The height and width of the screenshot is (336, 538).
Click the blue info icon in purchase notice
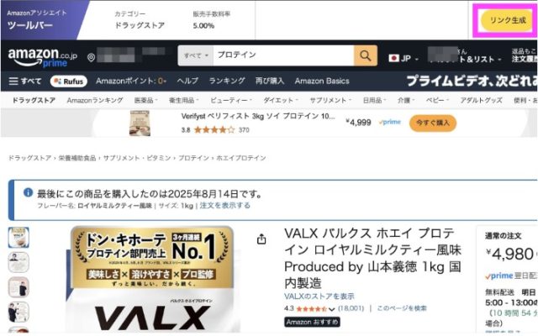tap(28, 192)
